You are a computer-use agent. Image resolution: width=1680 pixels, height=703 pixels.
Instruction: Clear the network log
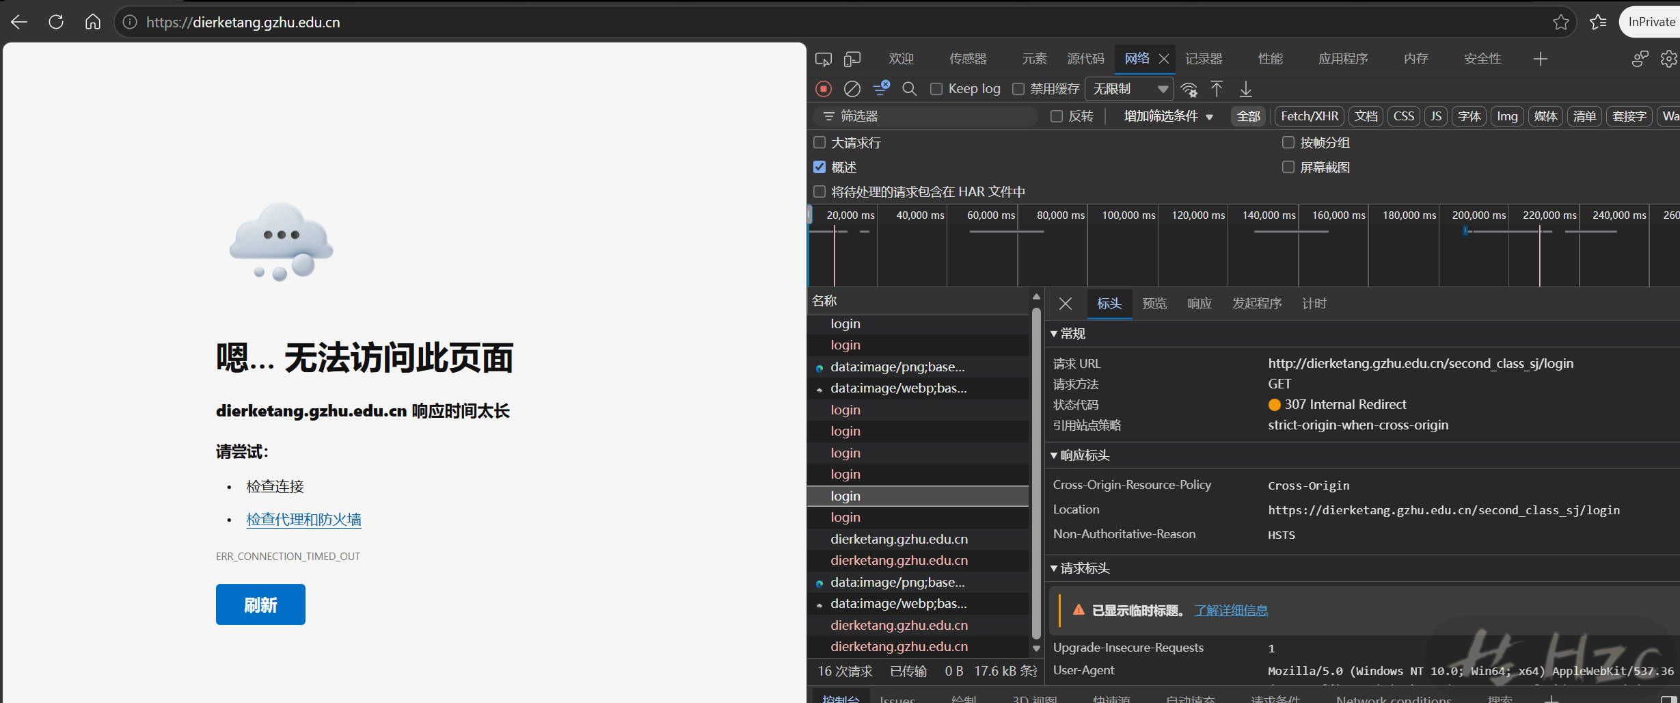pos(852,89)
